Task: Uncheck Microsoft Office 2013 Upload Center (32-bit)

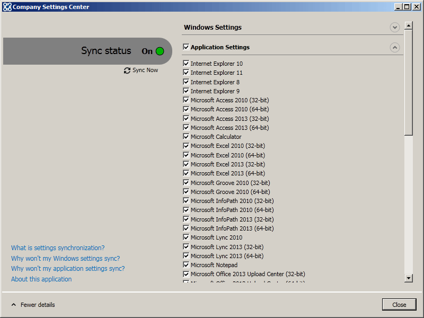Action: click(x=186, y=274)
